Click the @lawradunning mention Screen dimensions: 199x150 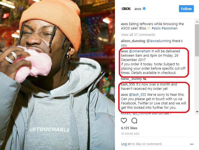click(x=159, y=41)
